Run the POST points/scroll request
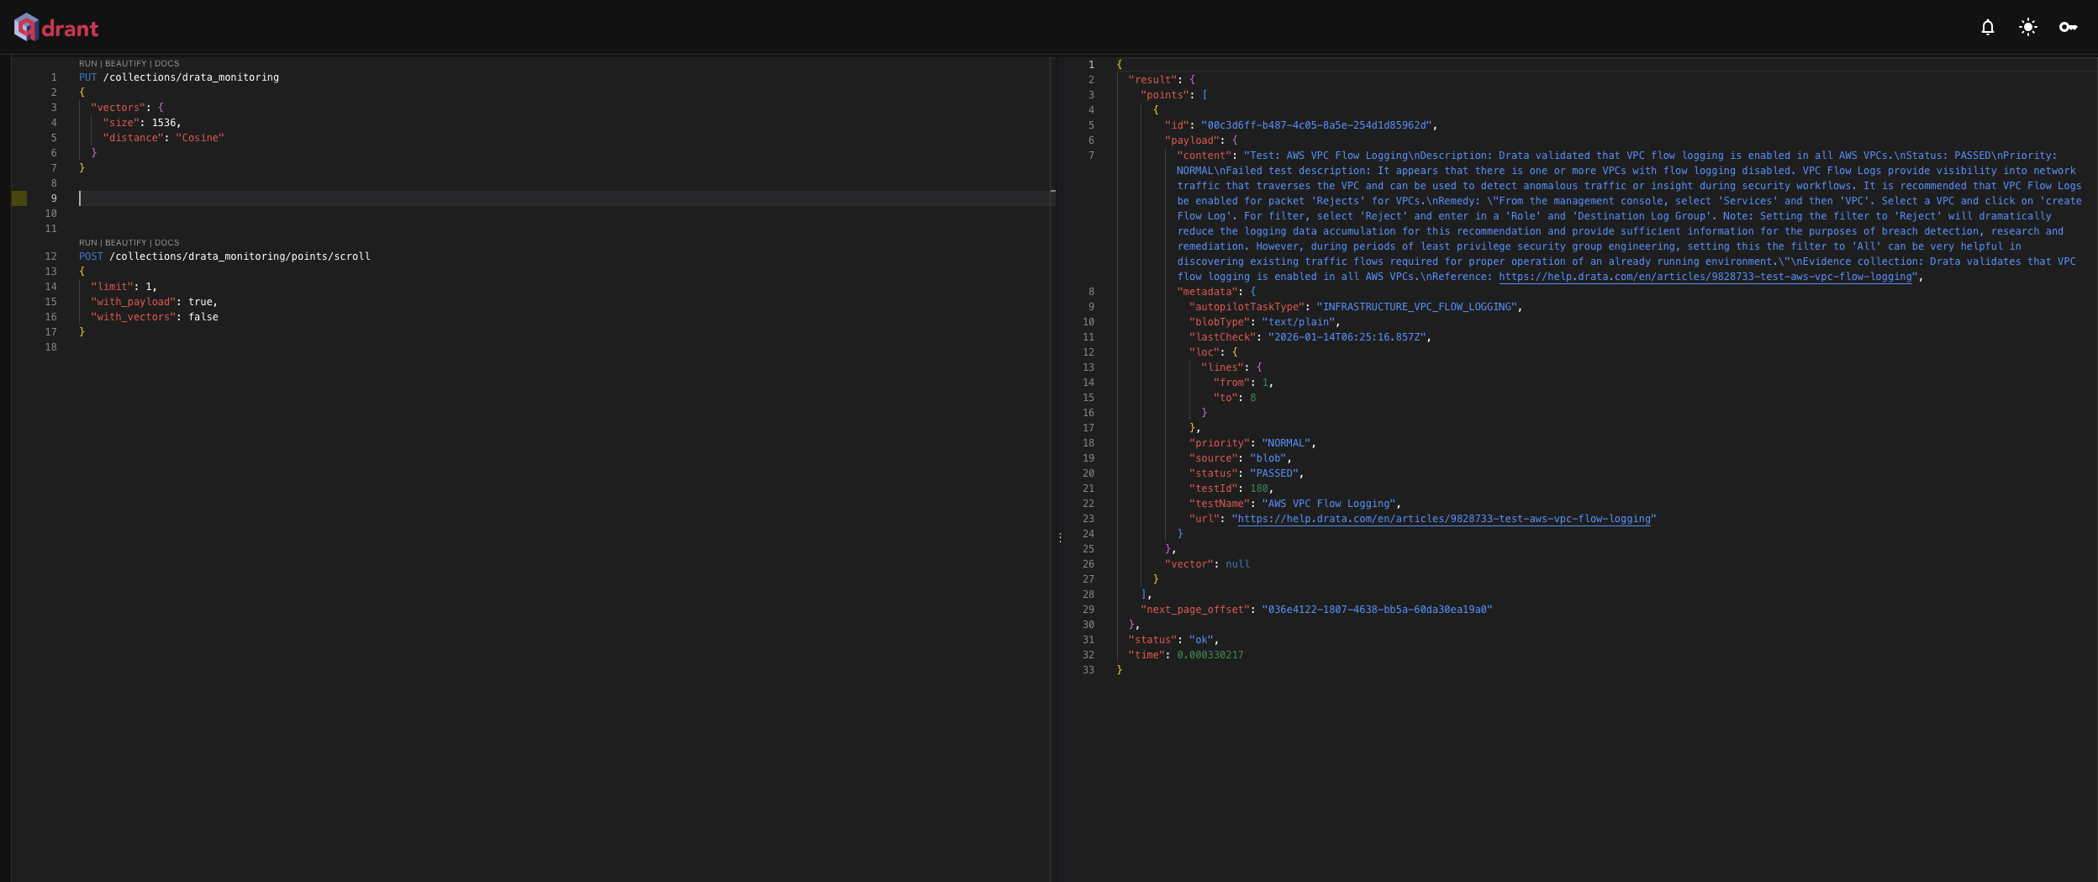This screenshot has height=882, width=2098. click(87, 243)
